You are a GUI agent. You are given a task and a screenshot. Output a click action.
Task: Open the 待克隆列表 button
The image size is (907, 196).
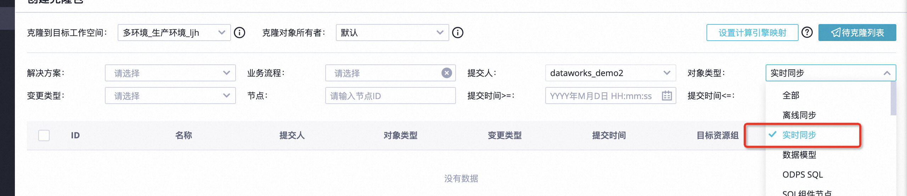click(857, 33)
